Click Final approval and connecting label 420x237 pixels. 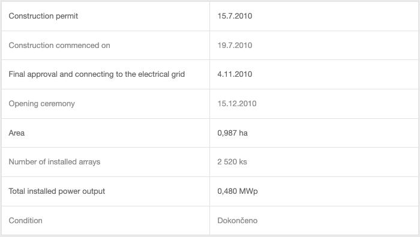tap(97, 74)
